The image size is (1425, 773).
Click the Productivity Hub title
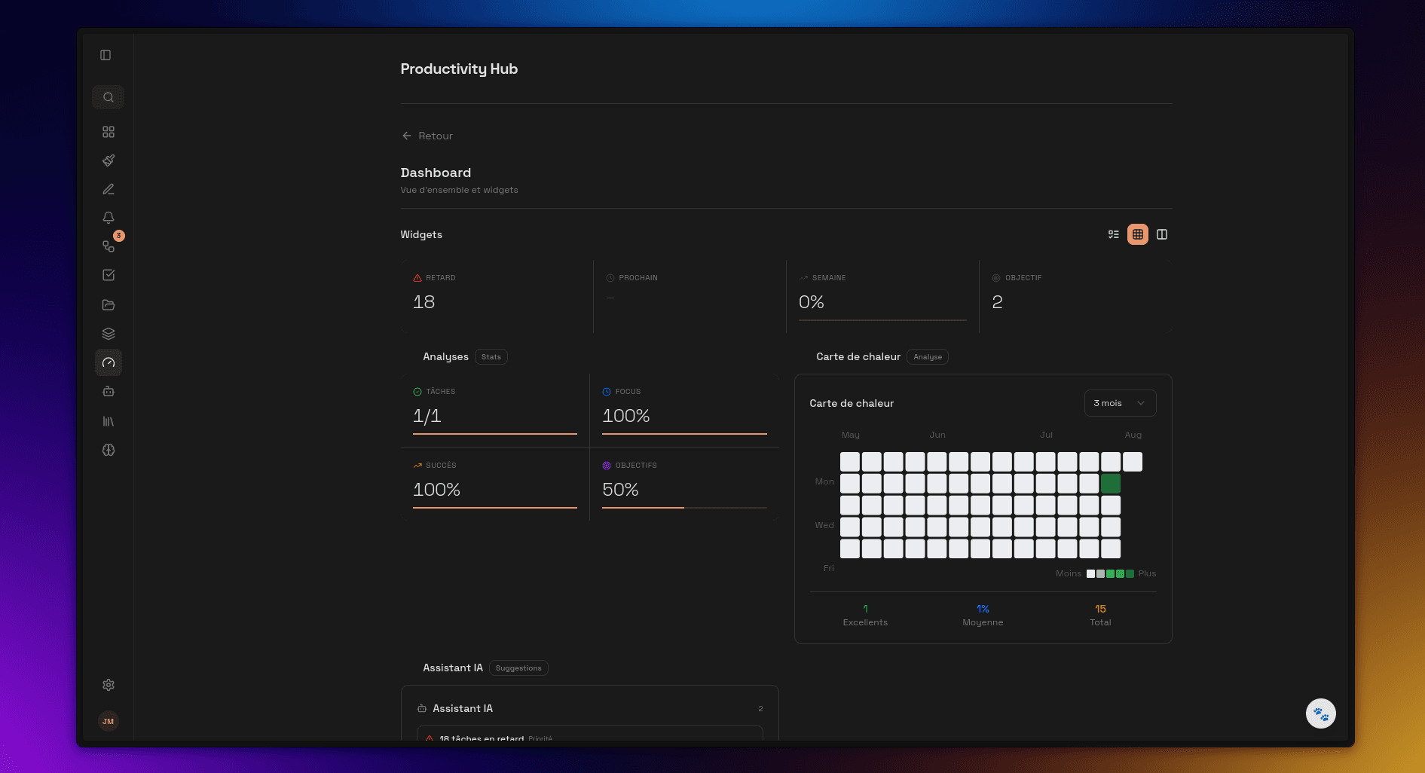point(459,69)
